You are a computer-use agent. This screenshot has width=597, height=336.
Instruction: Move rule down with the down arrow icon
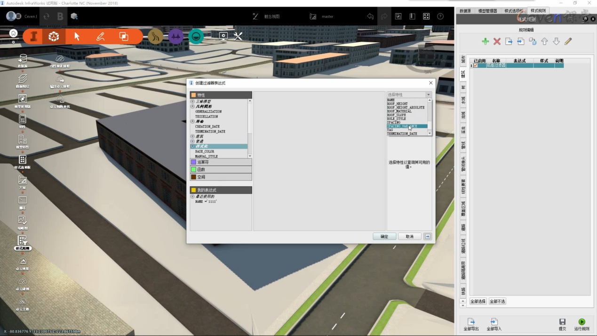pyautogui.click(x=556, y=41)
